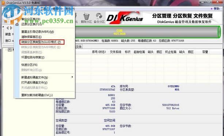Expand 新建虚拟硬盘文件(N) submenu arrow
This screenshot has width=224, height=136.
pyautogui.click(x=72, y=77)
